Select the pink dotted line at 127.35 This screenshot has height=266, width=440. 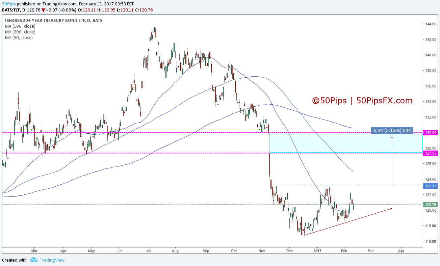click(x=212, y=153)
